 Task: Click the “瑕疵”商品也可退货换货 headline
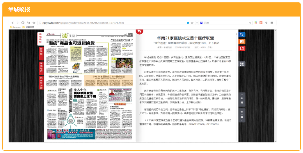[71, 43]
